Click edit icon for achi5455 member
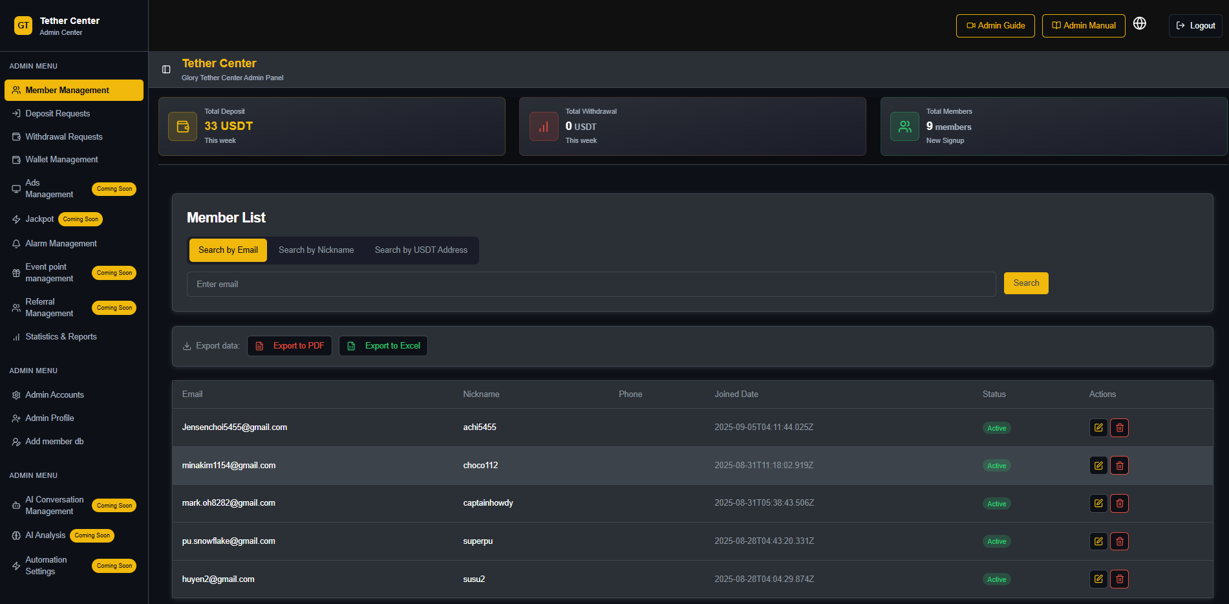The width and height of the screenshot is (1229, 604). click(x=1098, y=427)
